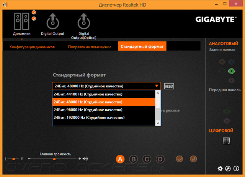The image size is (245, 177).
Task: Collapse the Стандартный формат combo box
Action: pyautogui.click(x=106, y=86)
